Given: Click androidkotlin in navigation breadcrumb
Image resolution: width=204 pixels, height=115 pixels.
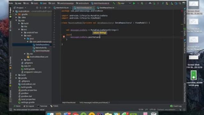Looking at the screenshot, I should (x=82, y=3).
